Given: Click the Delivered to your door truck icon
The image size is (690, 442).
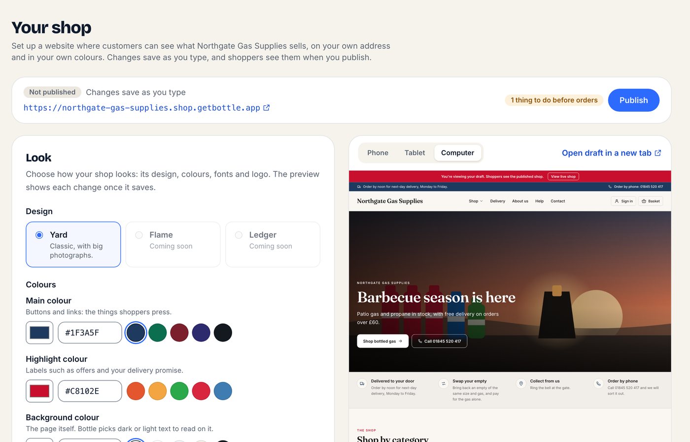Looking at the screenshot, I should [x=362, y=383].
